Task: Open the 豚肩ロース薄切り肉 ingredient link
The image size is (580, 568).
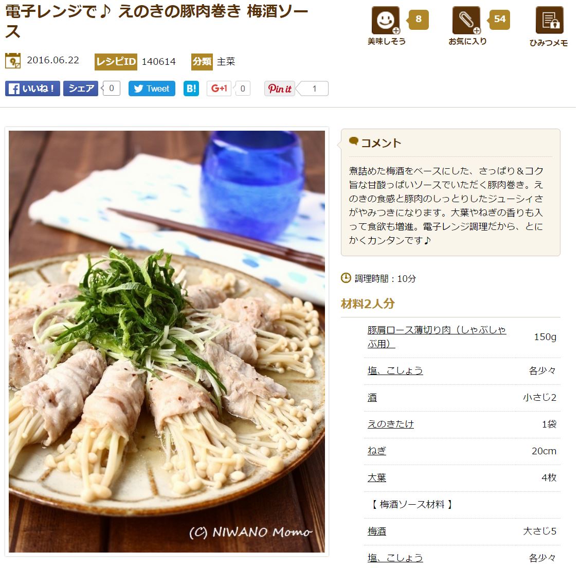Action: (x=437, y=336)
